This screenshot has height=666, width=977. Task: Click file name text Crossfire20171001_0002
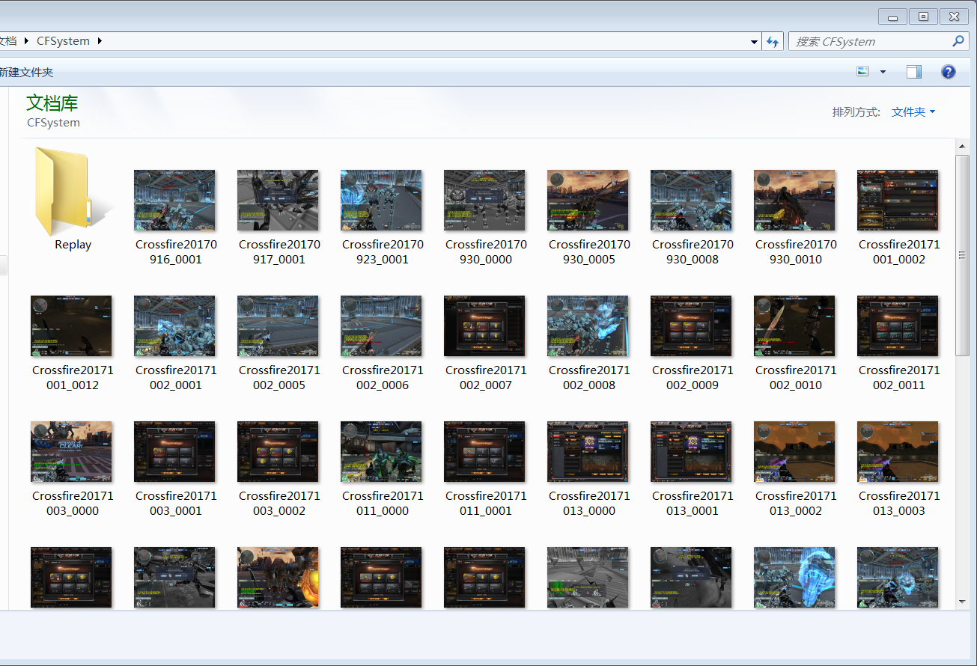tap(899, 252)
